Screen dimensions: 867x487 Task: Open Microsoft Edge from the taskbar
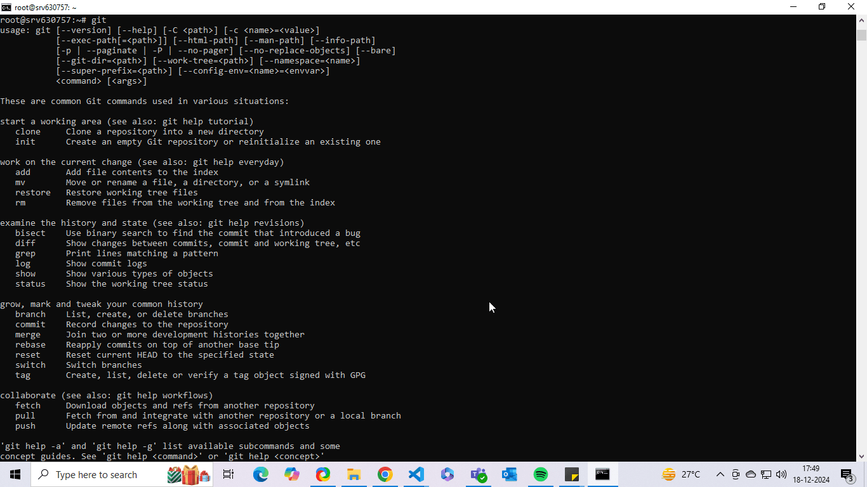pos(261,474)
